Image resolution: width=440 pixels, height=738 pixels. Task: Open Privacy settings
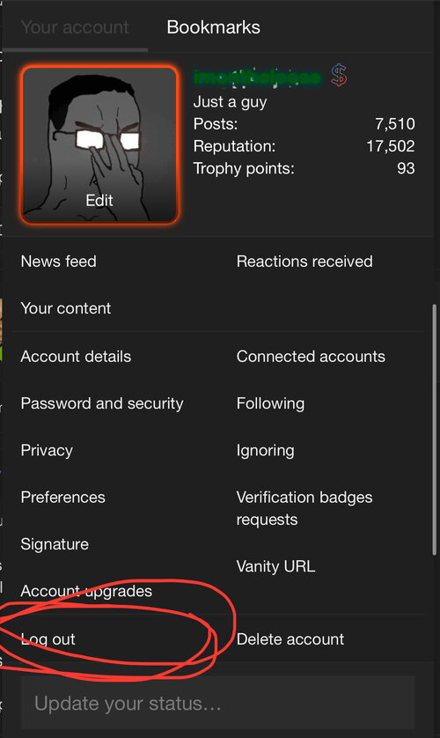(47, 450)
